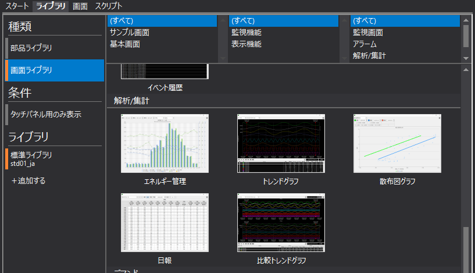The width and height of the screenshot is (475, 273).
Task: Open the 画面 tab
Action: [80, 6]
